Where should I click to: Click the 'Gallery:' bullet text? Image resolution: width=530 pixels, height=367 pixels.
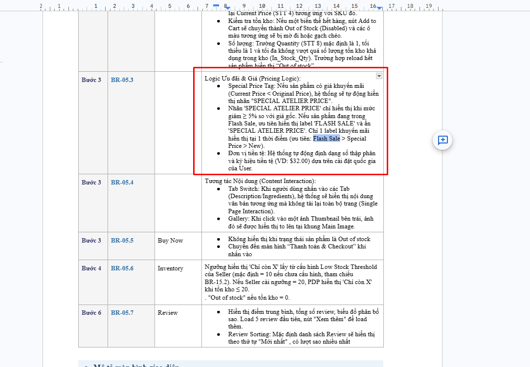[x=239, y=219]
